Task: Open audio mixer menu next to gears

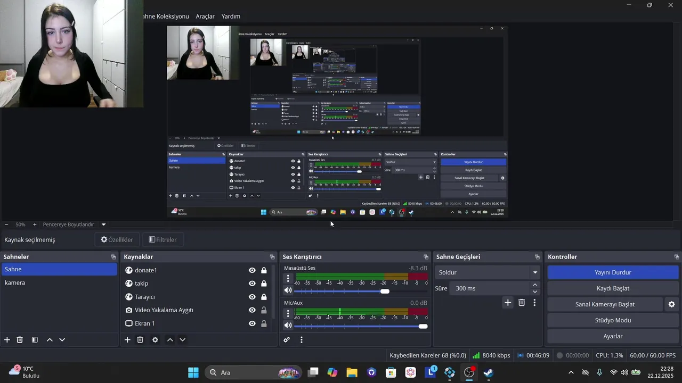Action: pos(302,339)
